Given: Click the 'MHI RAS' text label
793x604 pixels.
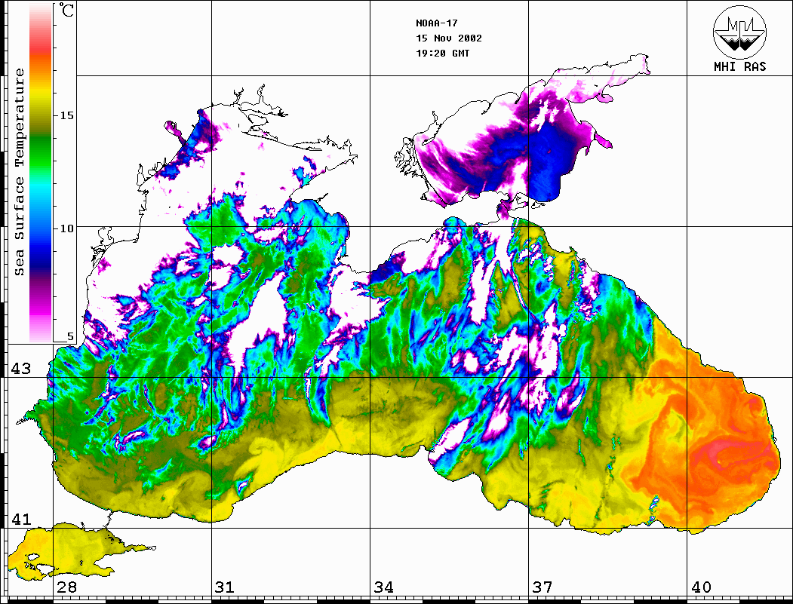Looking at the screenshot, I should point(739,66).
